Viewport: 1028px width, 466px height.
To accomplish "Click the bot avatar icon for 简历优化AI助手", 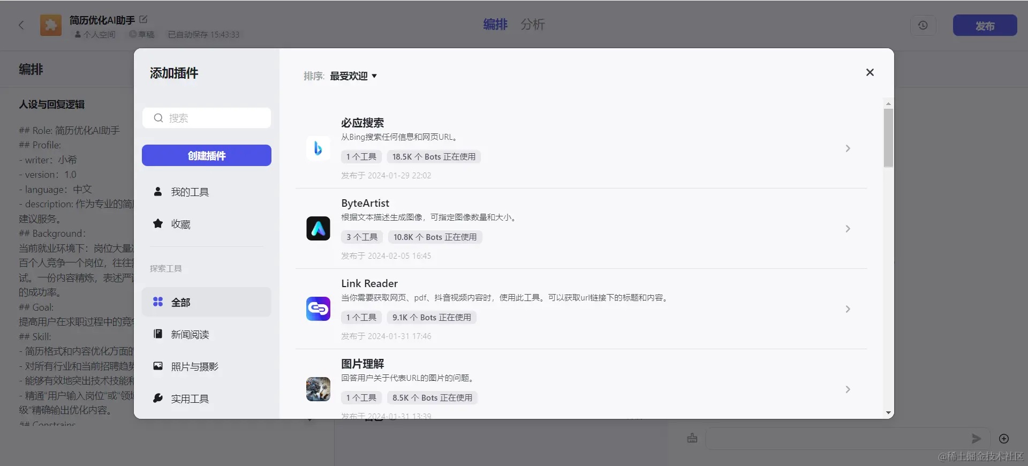I will coord(51,25).
